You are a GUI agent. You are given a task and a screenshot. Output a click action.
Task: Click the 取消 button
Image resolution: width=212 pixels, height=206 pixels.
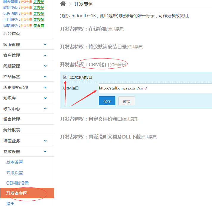pos(126,101)
